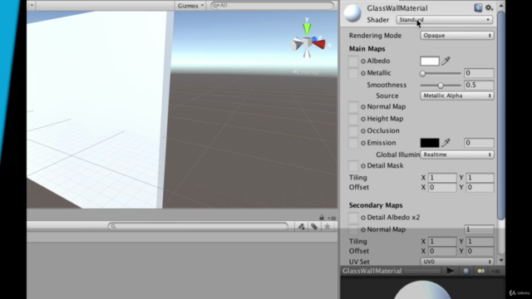Select Height Map texture slot
The image size is (532, 299).
tap(353, 119)
